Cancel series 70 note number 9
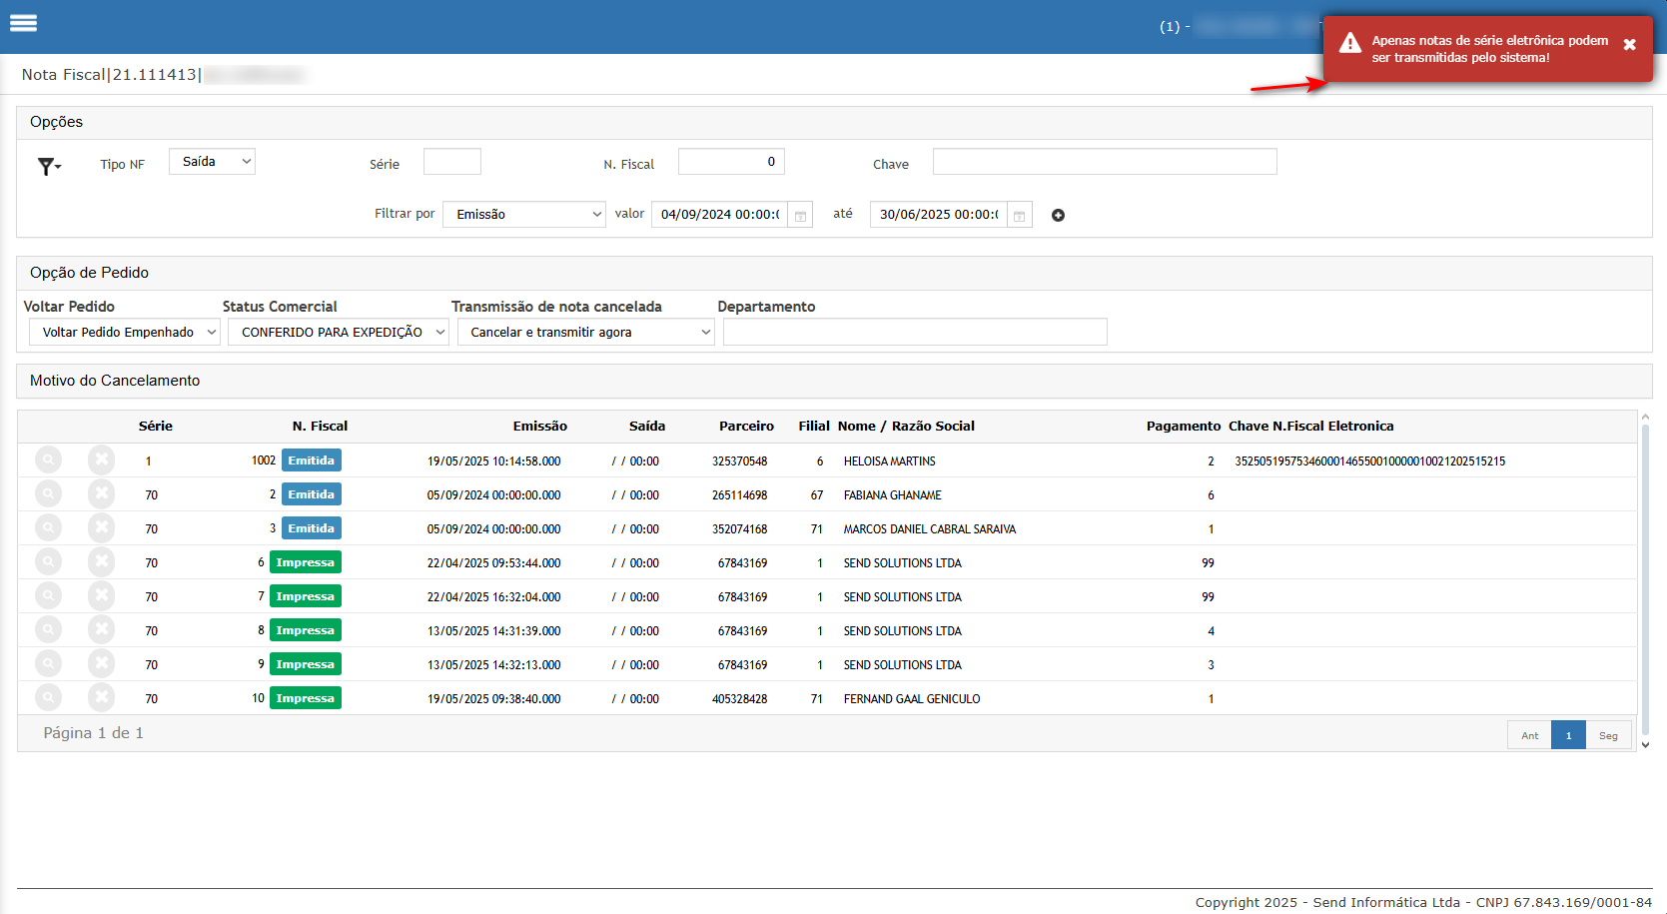Screen dimensions: 1667x914 (x=101, y=663)
